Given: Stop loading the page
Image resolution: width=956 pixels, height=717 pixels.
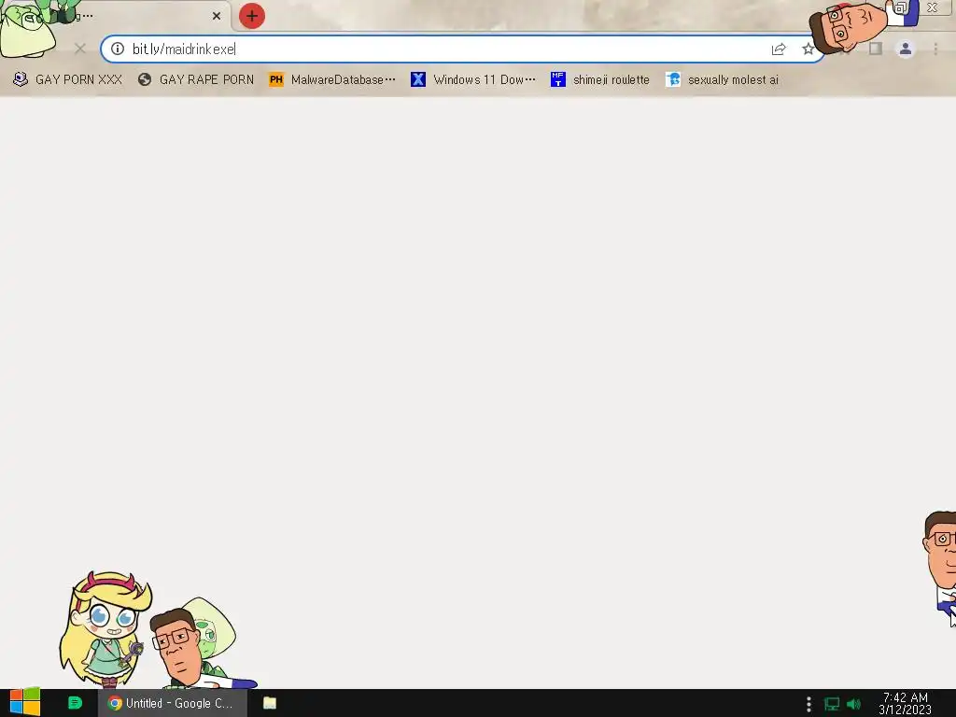Looking at the screenshot, I should click(x=80, y=49).
